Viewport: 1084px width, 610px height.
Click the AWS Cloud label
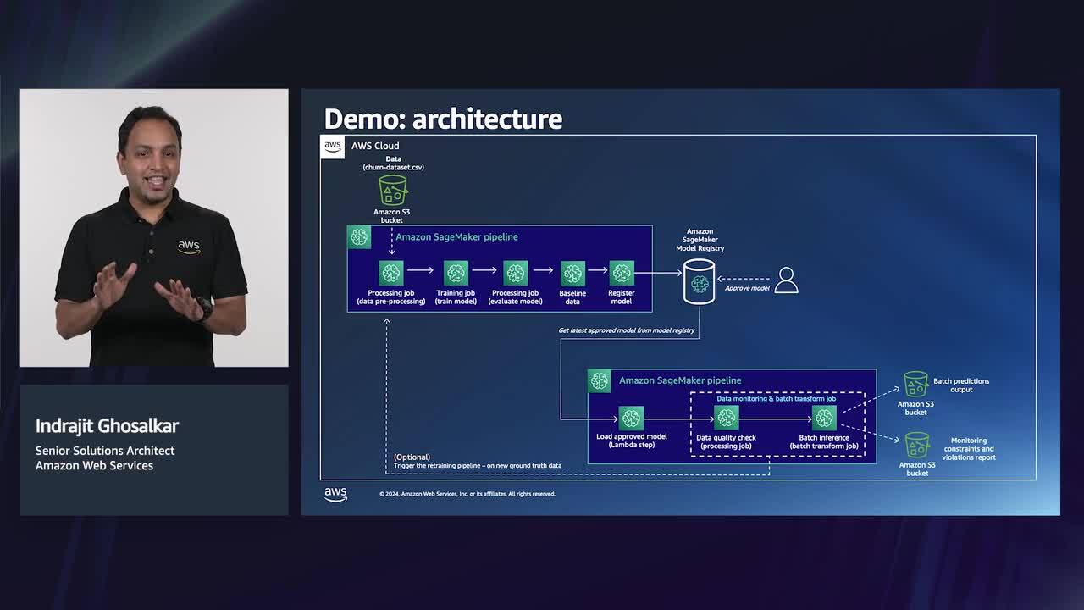click(x=375, y=146)
